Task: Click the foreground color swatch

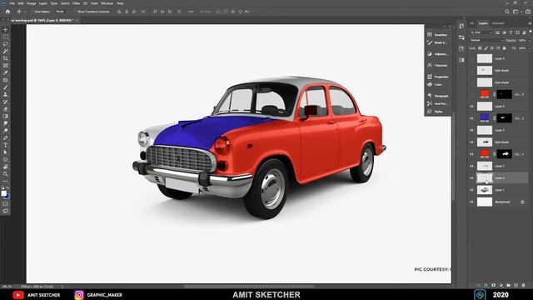Action: tap(3, 193)
